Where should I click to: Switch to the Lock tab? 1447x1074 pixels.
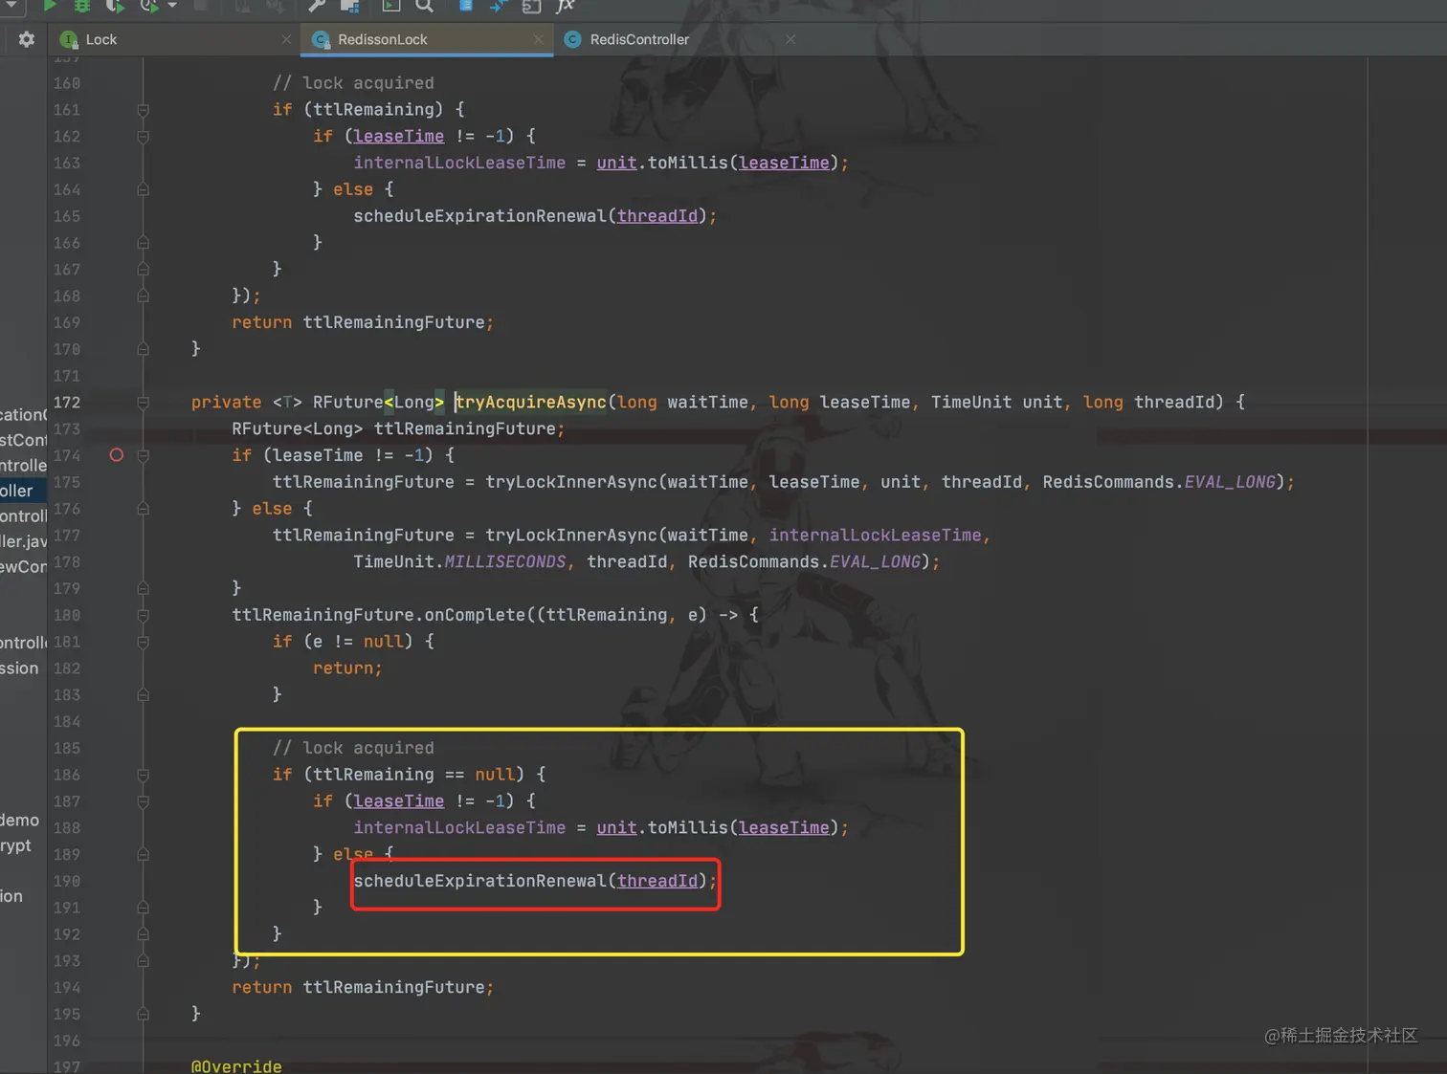pyautogui.click(x=175, y=39)
